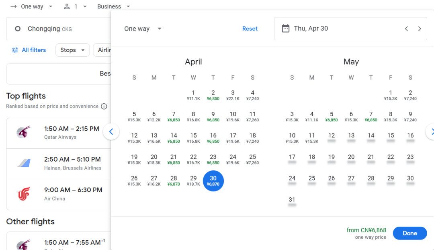The width and height of the screenshot is (434, 250).
Task: Select April 22 priced ¥16.7K
Action: pyautogui.click(x=193, y=159)
